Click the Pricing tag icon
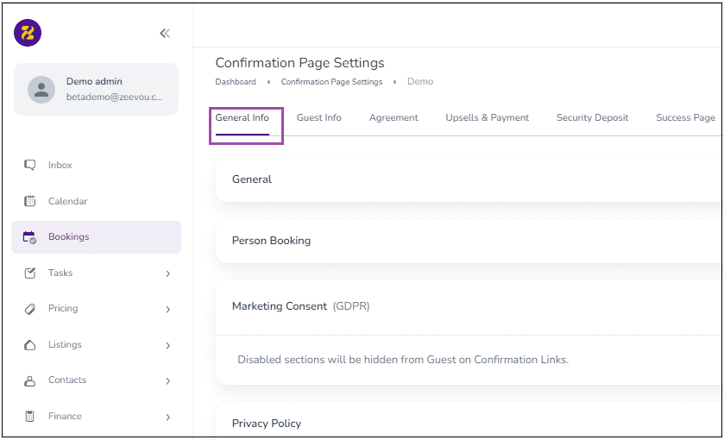Image resolution: width=724 pixels, height=440 pixels. pos(29,308)
